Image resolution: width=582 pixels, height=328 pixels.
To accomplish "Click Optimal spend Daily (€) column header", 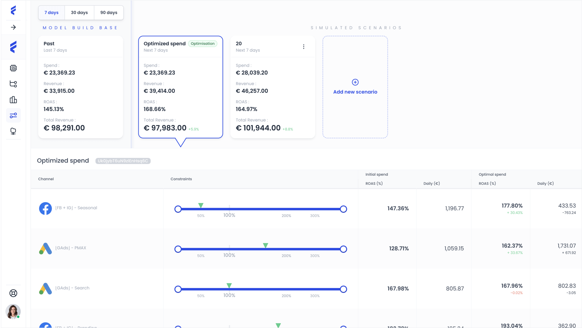I will click(x=546, y=184).
